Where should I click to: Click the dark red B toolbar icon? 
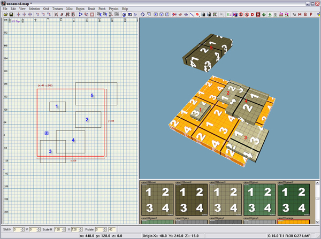305,14
